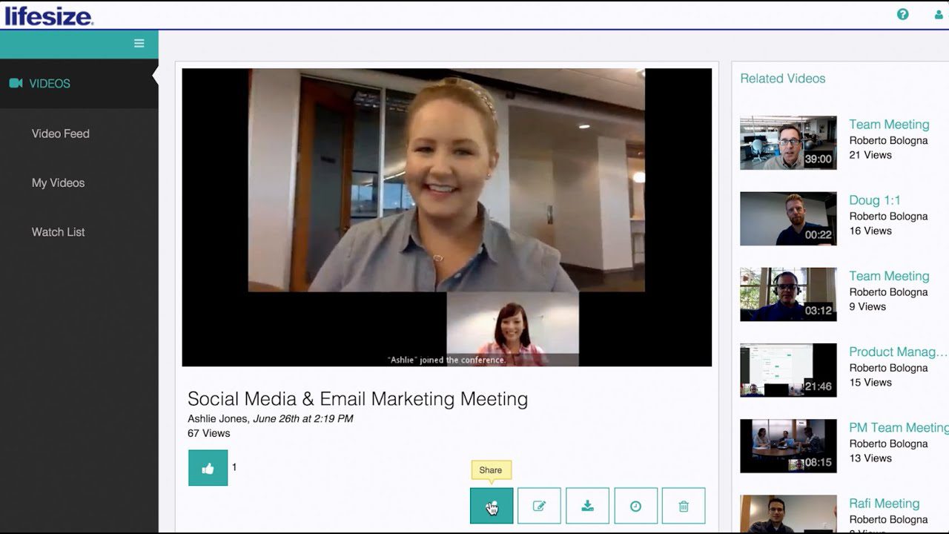Click the main video player to play

[x=446, y=217]
